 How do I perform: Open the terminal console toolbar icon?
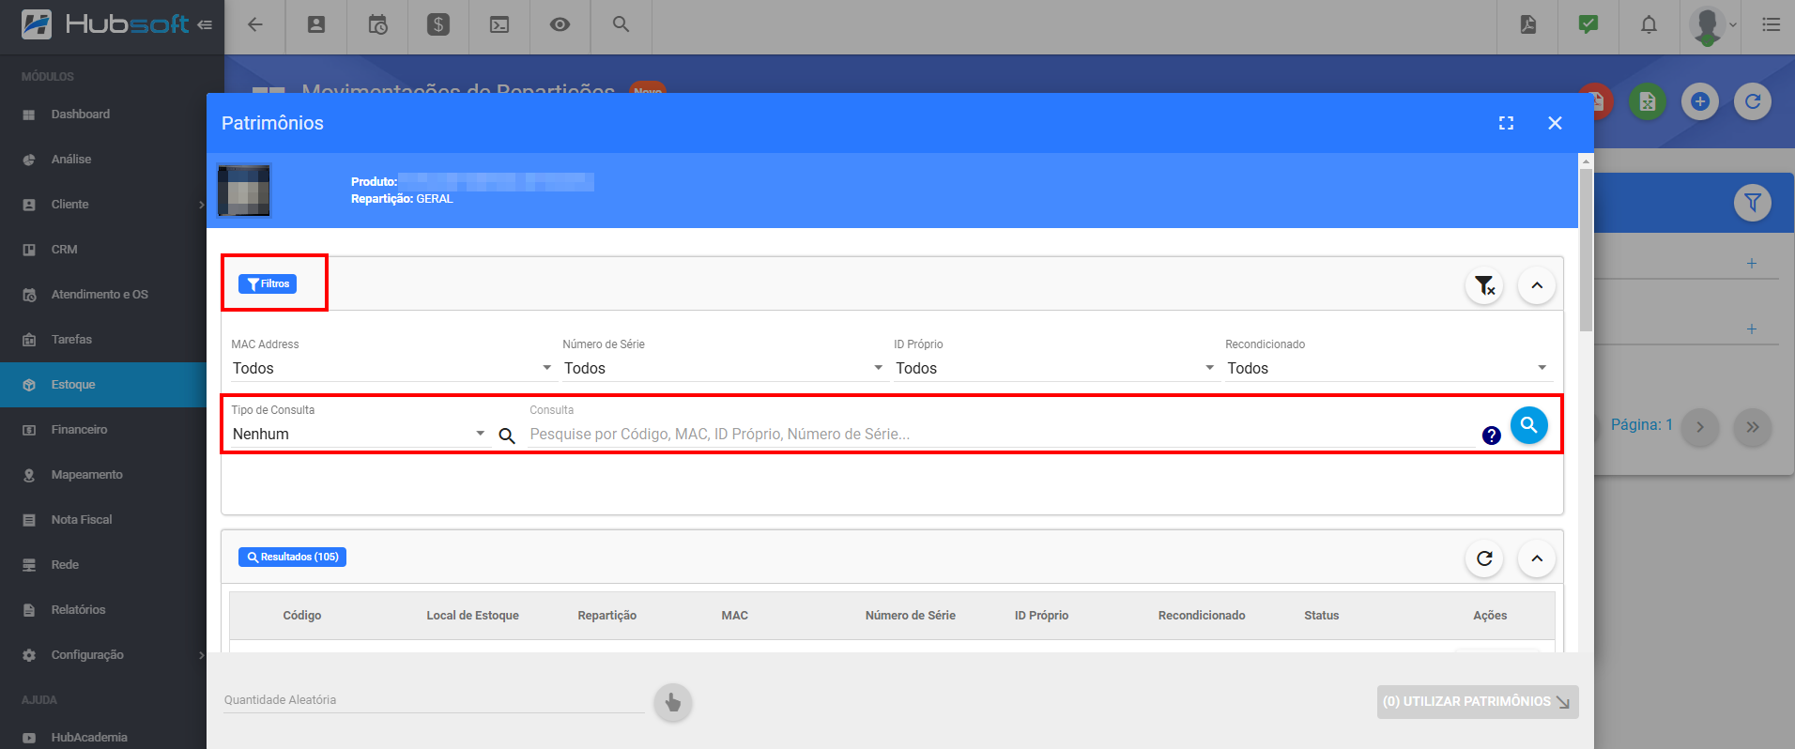click(x=499, y=25)
